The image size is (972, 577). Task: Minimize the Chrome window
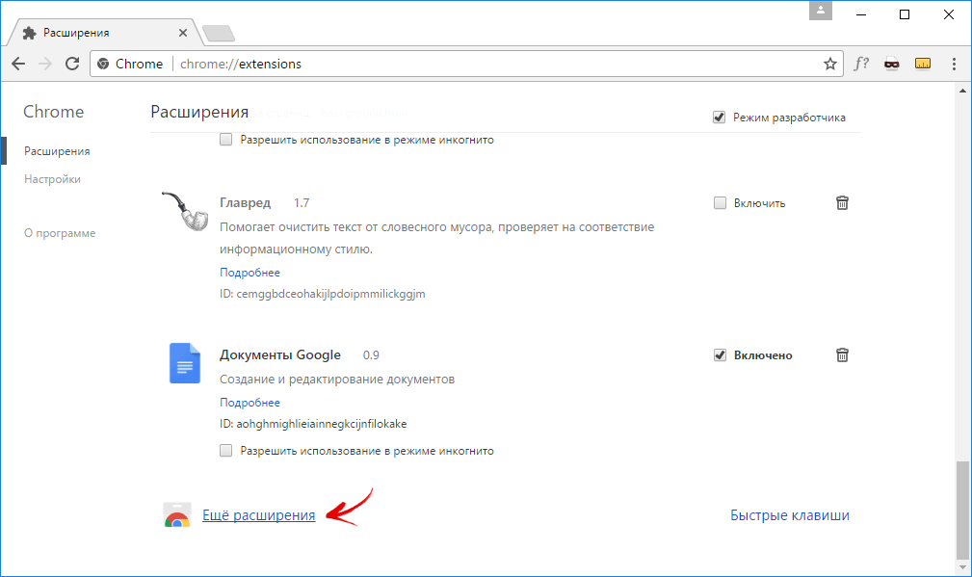[861, 14]
